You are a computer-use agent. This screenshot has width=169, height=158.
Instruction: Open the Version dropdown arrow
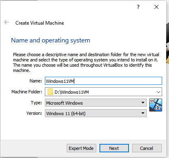[143, 113]
